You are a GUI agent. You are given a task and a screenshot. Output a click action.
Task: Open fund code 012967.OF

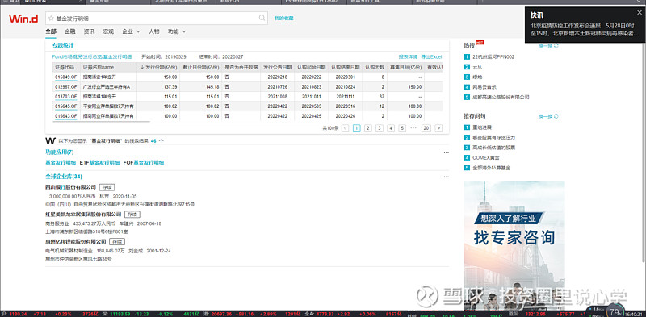coord(66,87)
